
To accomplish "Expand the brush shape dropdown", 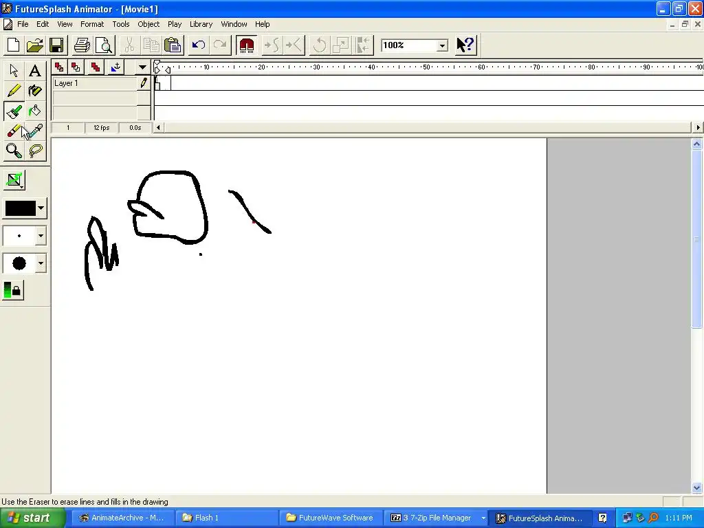I will (x=41, y=263).
